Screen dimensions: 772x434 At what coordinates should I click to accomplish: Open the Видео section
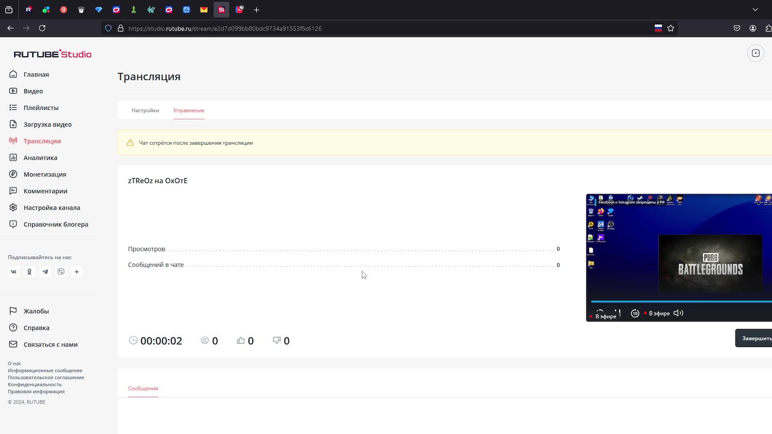click(26, 91)
